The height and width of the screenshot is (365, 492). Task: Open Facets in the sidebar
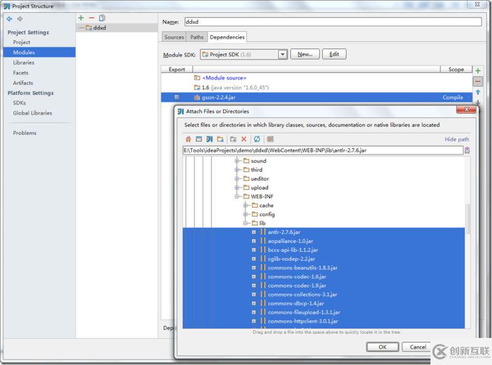21,73
